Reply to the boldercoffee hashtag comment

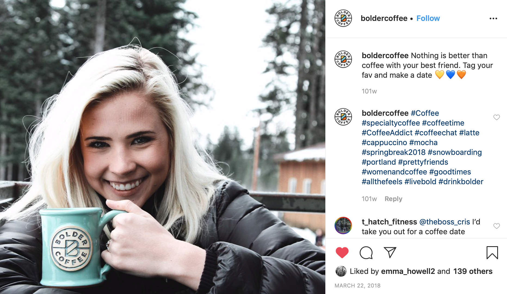pyautogui.click(x=393, y=199)
